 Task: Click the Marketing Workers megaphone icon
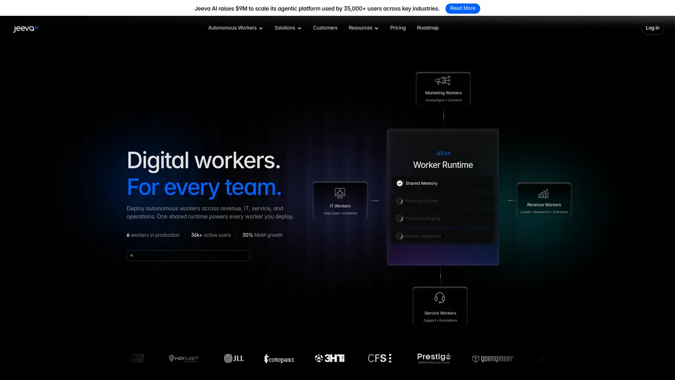coord(443,81)
